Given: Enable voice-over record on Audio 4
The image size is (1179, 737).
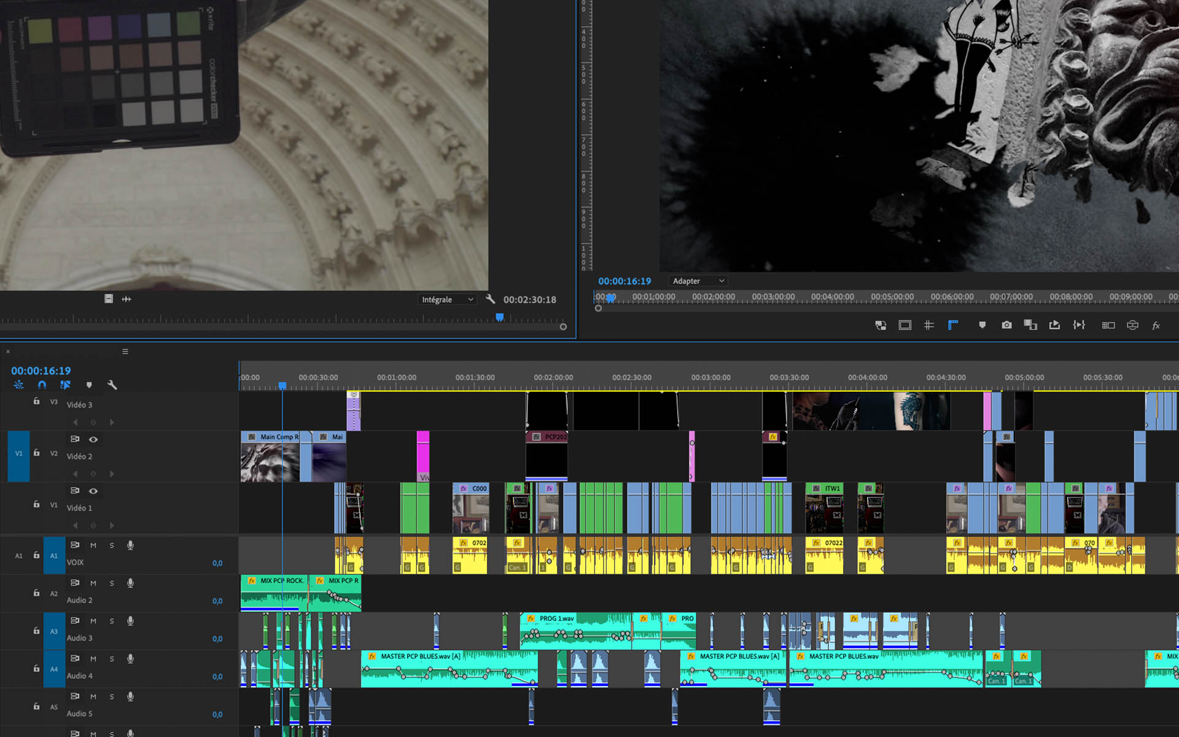Looking at the screenshot, I should point(130,659).
